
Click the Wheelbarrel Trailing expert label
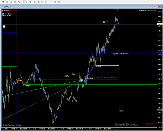click(146, 10)
